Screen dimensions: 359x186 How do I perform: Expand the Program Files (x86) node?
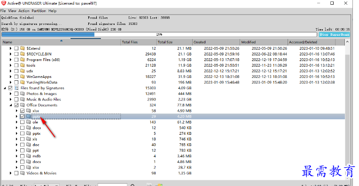[10, 60]
